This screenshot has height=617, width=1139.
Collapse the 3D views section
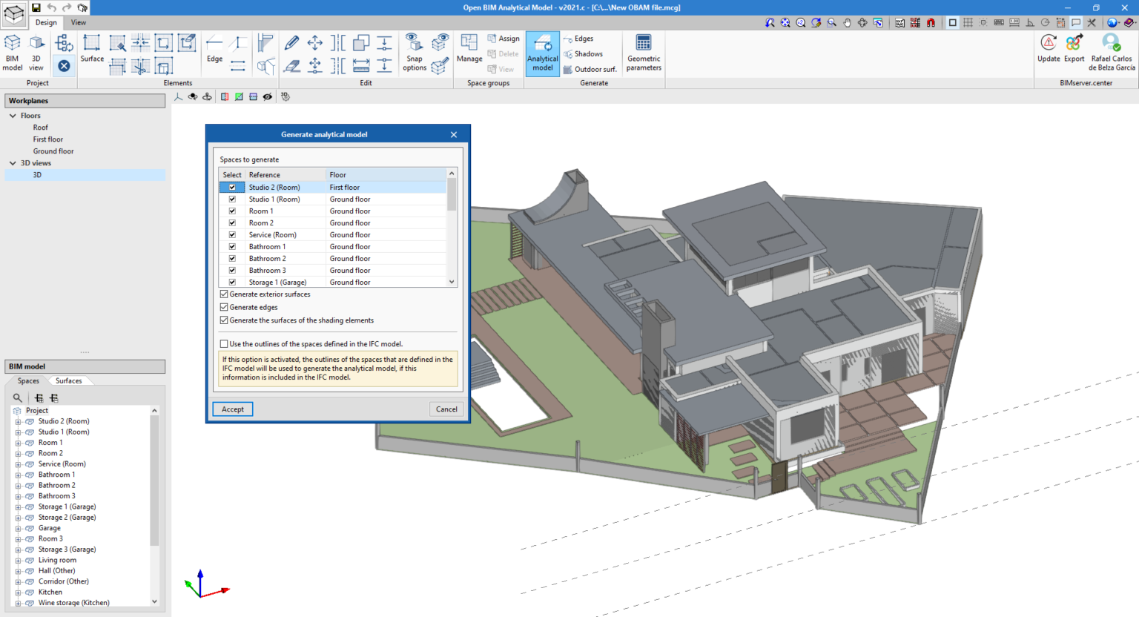tap(12, 162)
